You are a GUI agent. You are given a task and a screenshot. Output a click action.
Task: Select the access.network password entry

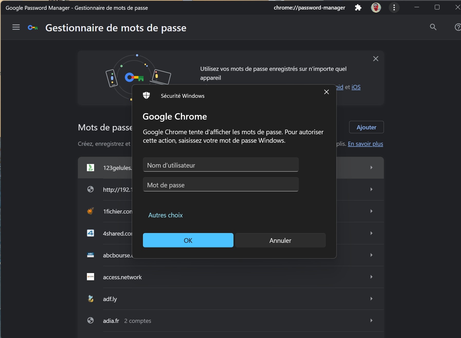pos(231,277)
